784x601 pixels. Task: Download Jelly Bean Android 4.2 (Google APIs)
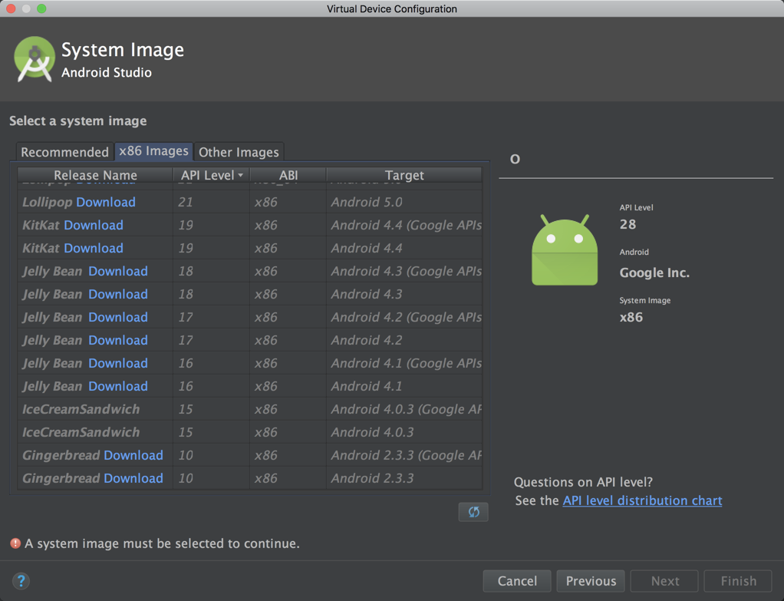(x=118, y=317)
